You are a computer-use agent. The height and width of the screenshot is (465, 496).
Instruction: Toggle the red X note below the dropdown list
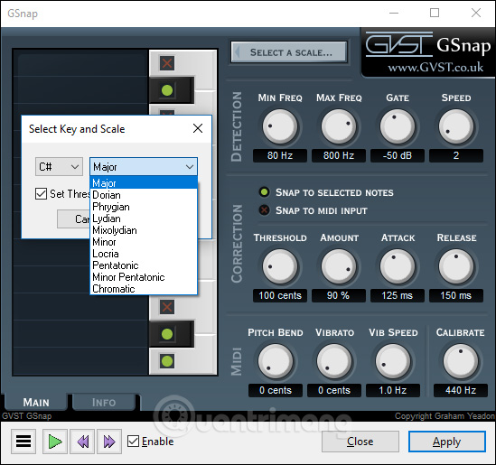coord(167,307)
